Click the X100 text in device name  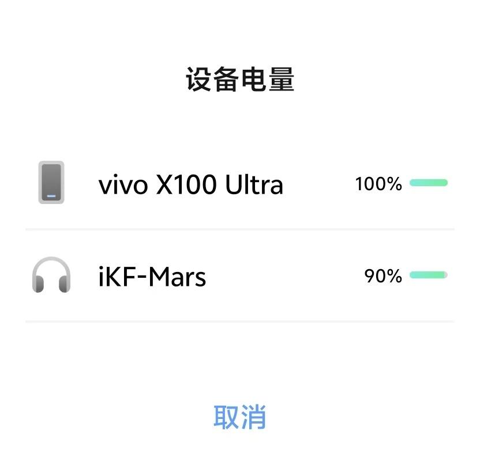pyautogui.click(x=186, y=184)
